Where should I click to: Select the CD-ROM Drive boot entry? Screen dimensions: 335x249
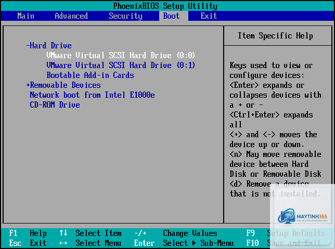(x=55, y=104)
